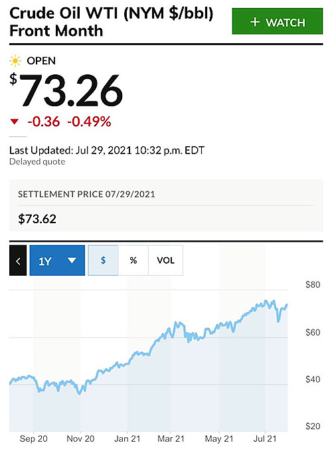Click the back chevron icon beside 1Y
This screenshot has height=465, width=332.
point(18,260)
